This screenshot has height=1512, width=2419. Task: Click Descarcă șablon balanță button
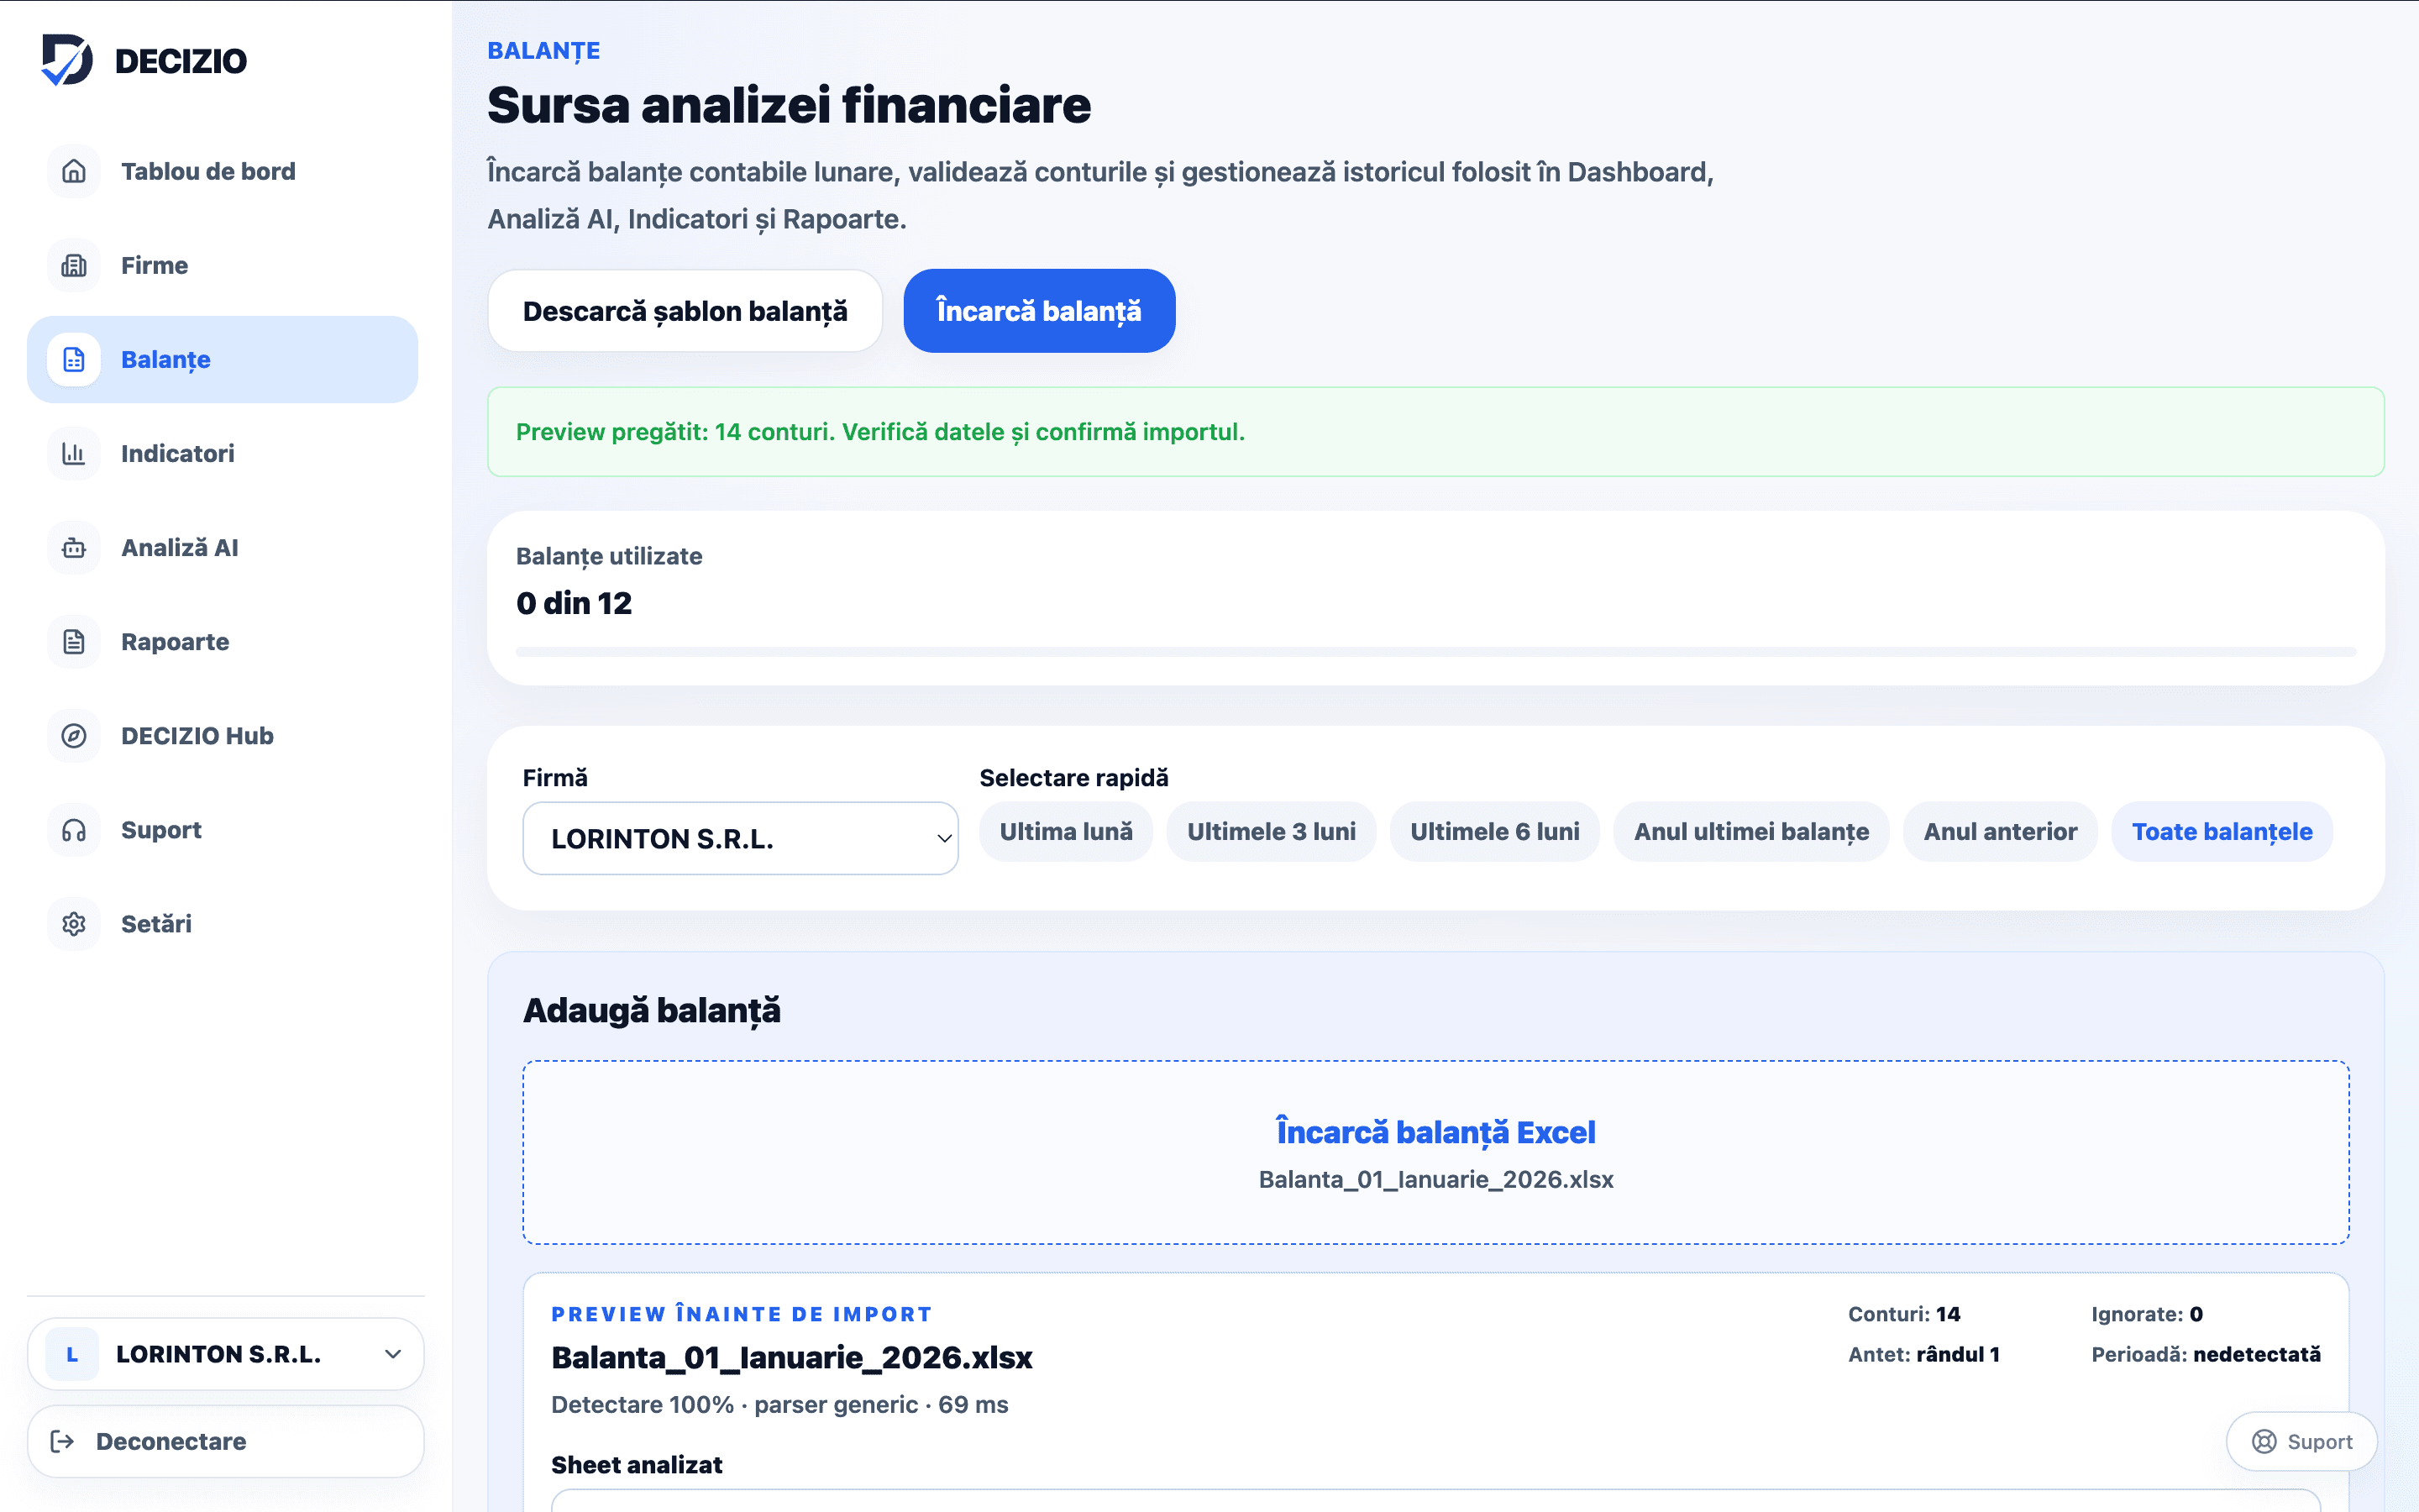tap(685, 310)
